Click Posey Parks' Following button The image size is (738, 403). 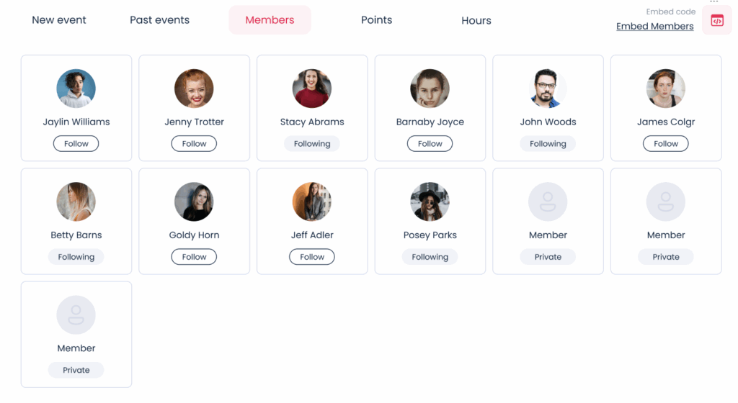click(430, 257)
